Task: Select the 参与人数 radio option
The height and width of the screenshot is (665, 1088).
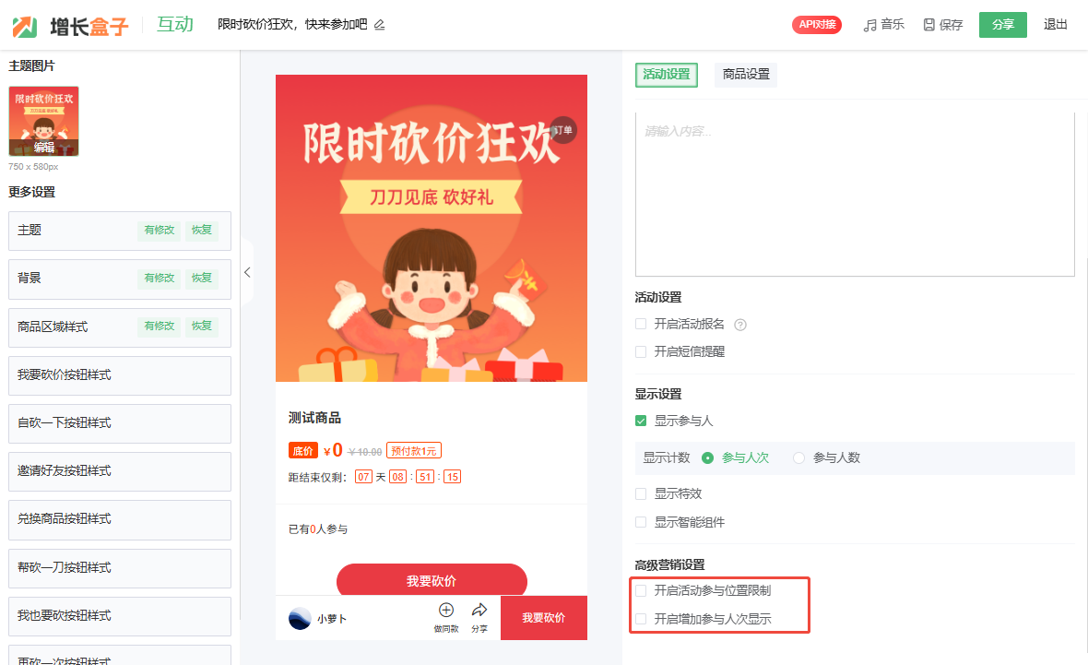Action: [x=798, y=458]
